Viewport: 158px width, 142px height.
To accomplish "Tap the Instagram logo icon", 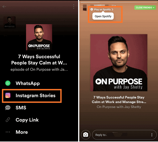I will (8, 95).
